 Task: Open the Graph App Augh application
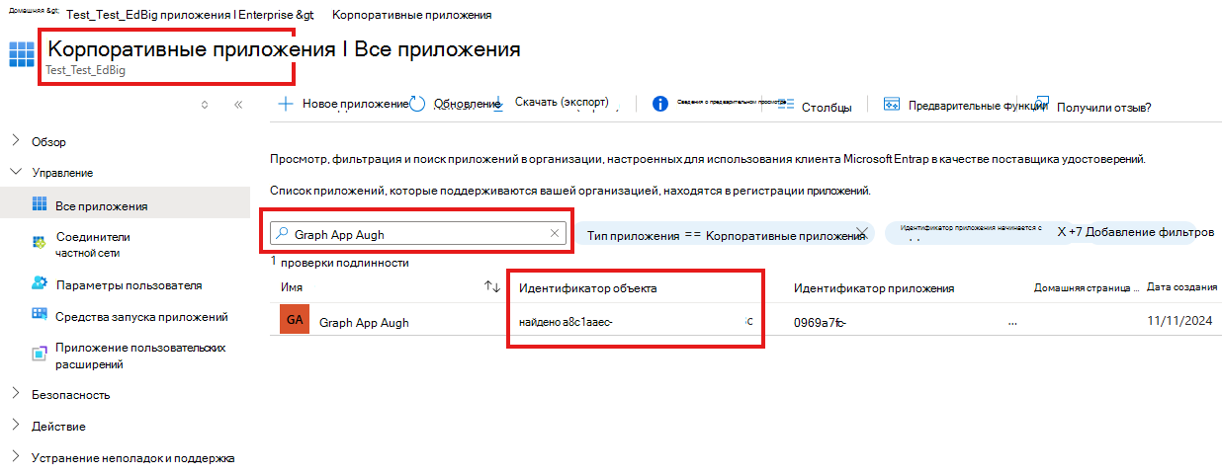point(364,322)
